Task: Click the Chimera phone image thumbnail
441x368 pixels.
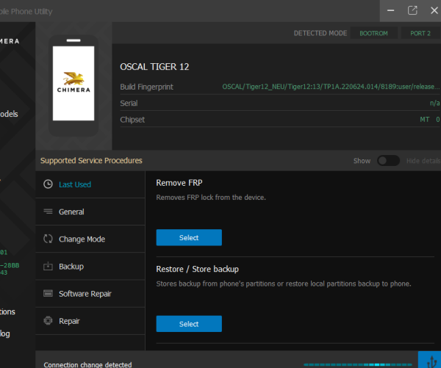Action: pos(73,85)
